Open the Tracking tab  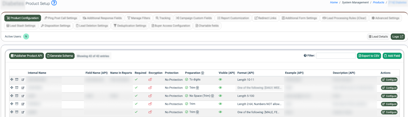coord(163,18)
